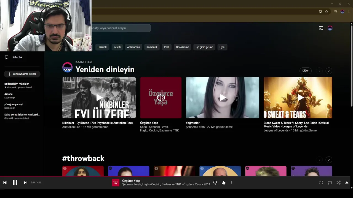Click the Özgürce Yaşa cover in player bar
This screenshot has width=353, height=198.
[x=116, y=183]
